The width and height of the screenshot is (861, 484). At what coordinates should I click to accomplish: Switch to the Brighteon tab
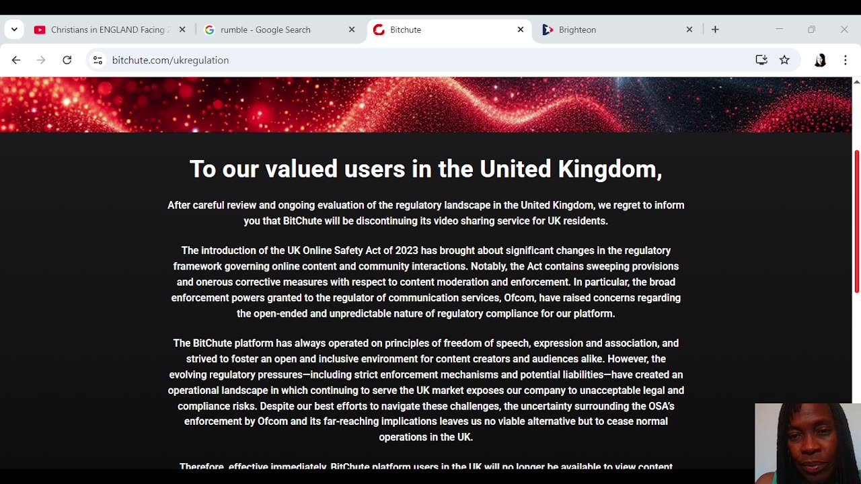[x=617, y=30]
